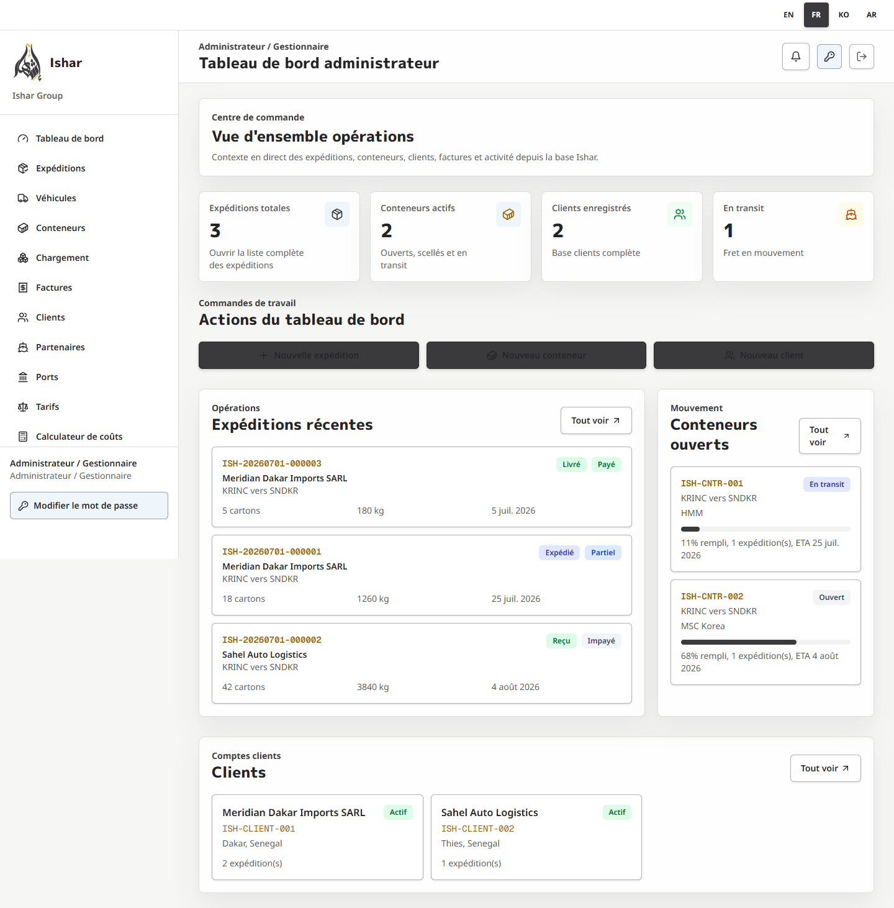Viewport: 894px width, 908px height.
Task: Click the Chargement boxes icon
Action: (x=23, y=258)
